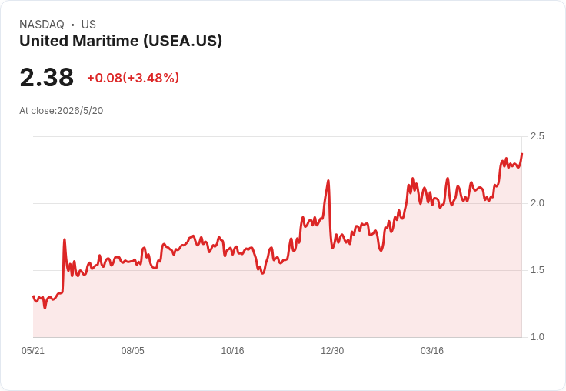Click the NASDAQ exchange label
This screenshot has height=391, width=566.
[x=42, y=25]
